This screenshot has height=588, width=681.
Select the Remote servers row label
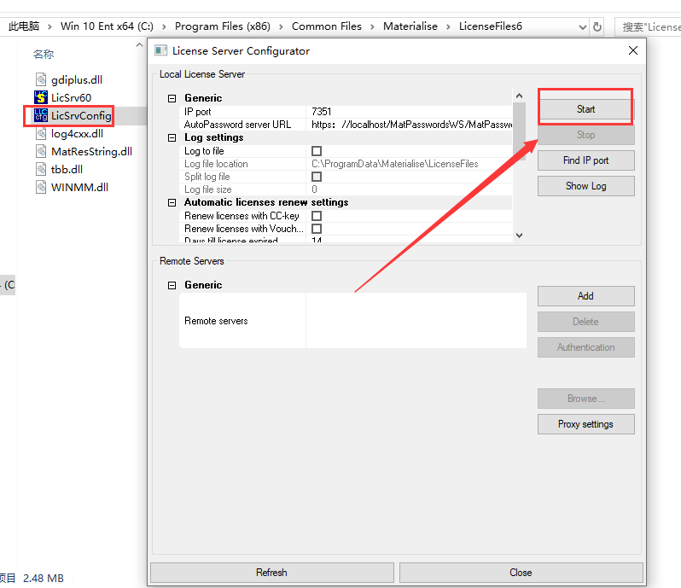pos(216,321)
